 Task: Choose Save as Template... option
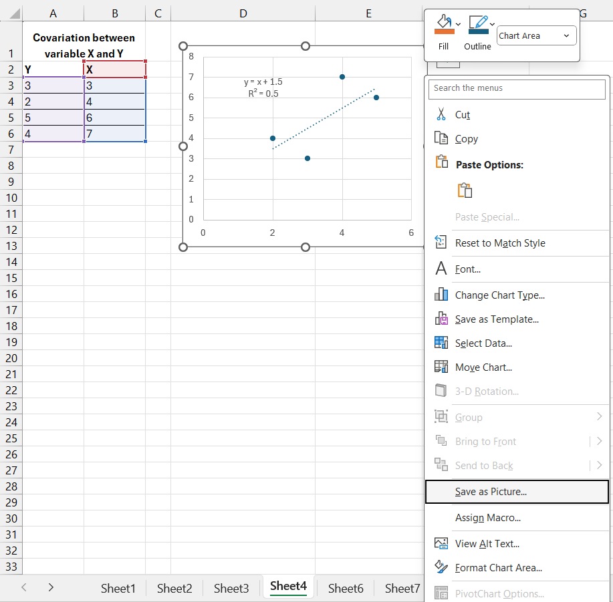tap(497, 319)
